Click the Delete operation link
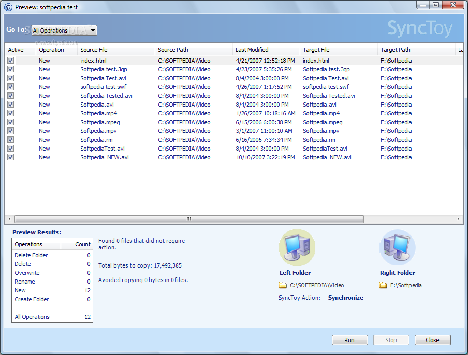 pos(23,264)
